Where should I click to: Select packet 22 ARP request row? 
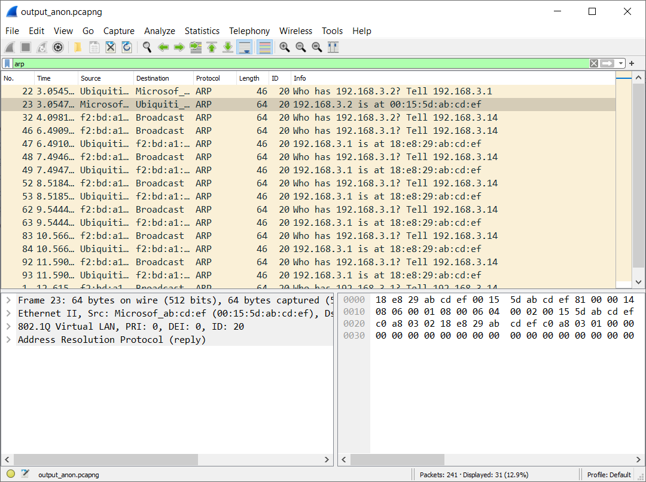coord(308,91)
